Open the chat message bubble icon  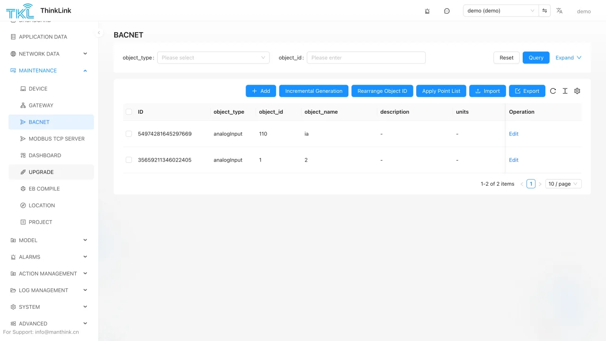click(x=447, y=11)
